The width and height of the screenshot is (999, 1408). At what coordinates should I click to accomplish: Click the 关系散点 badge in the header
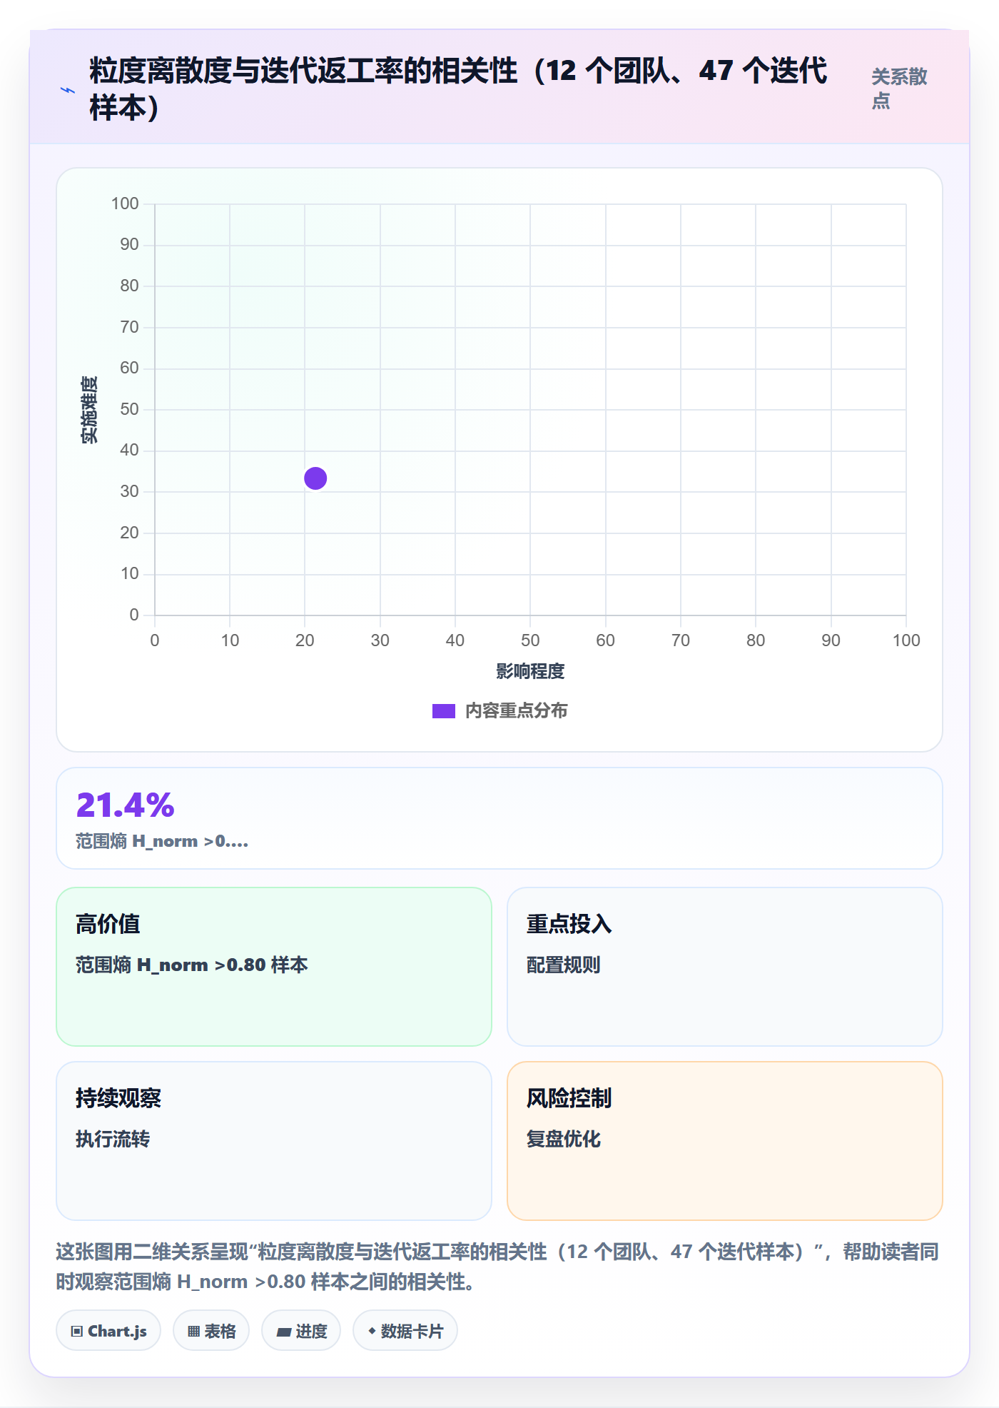tap(899, 89)
